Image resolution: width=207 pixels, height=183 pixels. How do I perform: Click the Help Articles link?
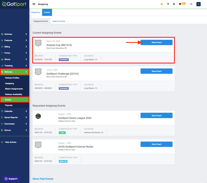[11, 142]
